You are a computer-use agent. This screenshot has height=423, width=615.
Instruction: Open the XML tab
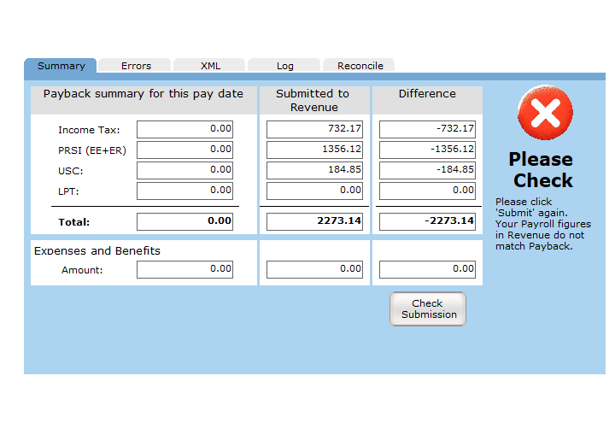pos(210,66)
